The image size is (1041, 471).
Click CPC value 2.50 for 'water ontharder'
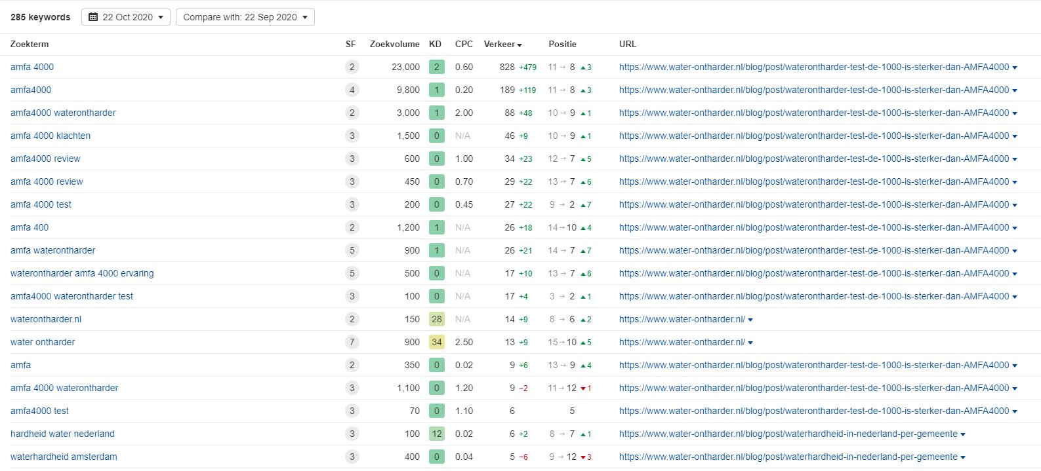pyautogui.click(x=464, y=342)
